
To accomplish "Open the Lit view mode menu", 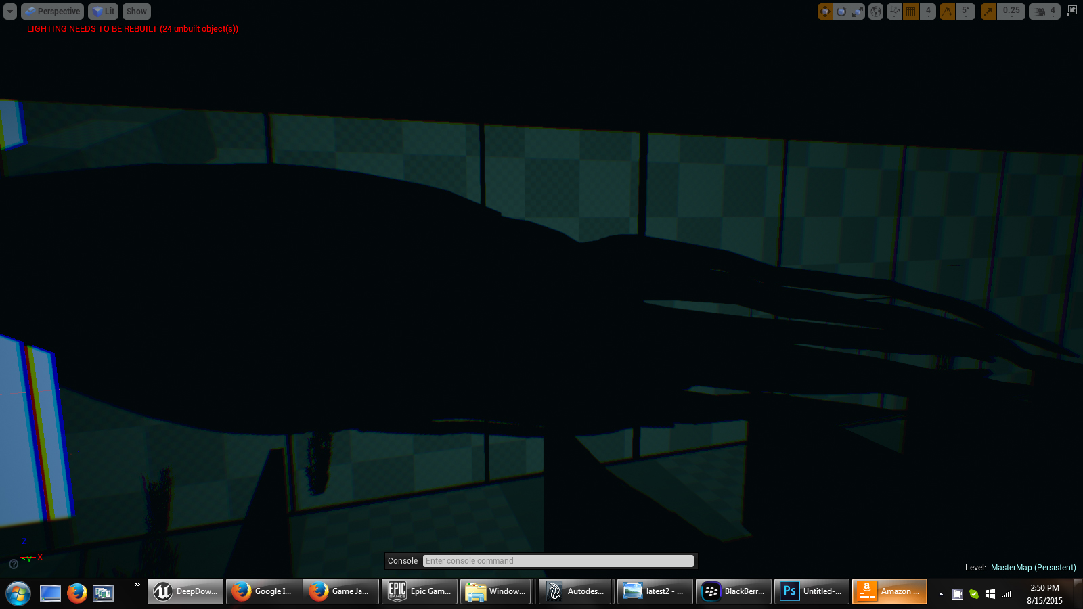I will 103,12.
